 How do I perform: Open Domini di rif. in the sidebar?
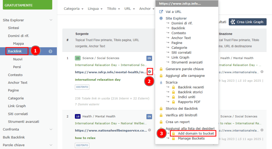point(18,36)
